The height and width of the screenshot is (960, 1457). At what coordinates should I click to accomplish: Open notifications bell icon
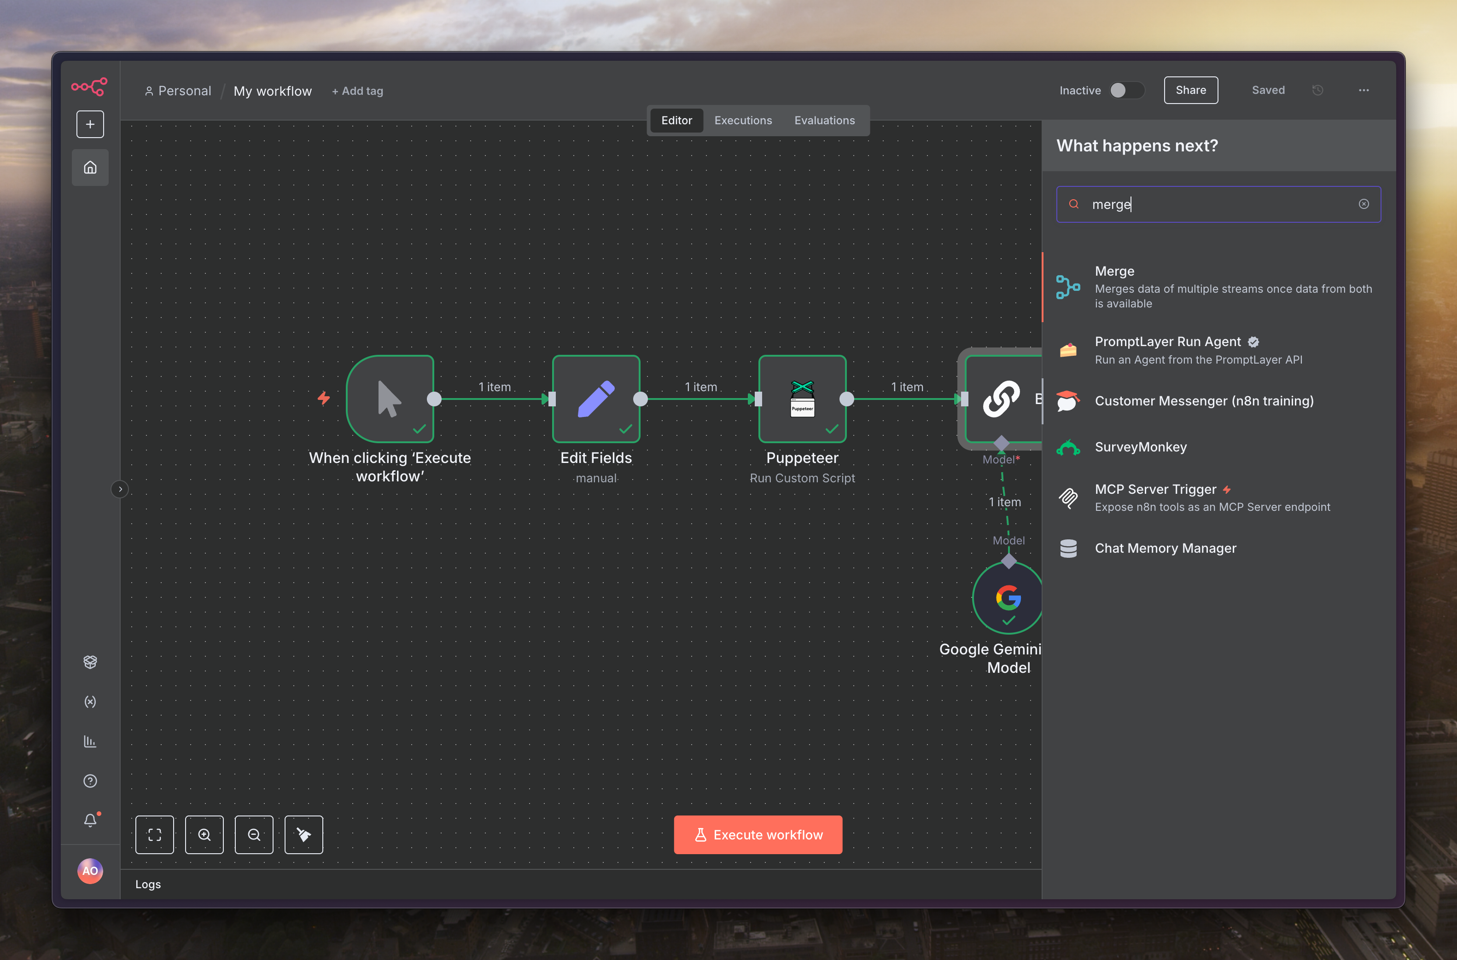90,820
